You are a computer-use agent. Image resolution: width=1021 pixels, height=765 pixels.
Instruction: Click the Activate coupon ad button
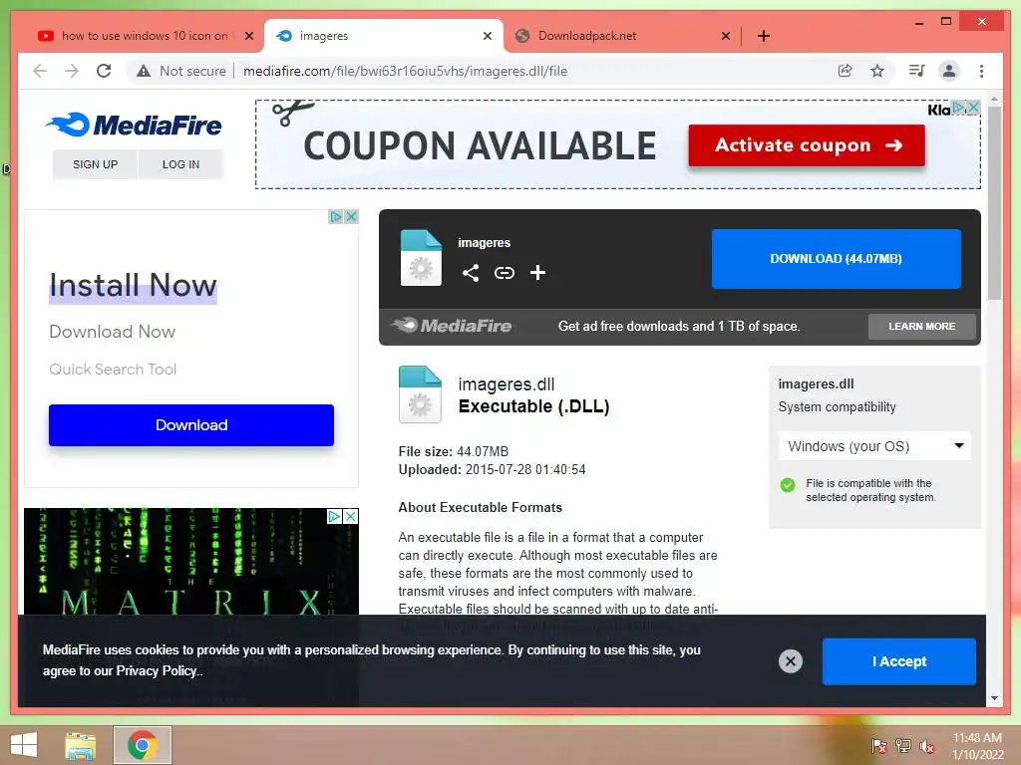point(806,145)
